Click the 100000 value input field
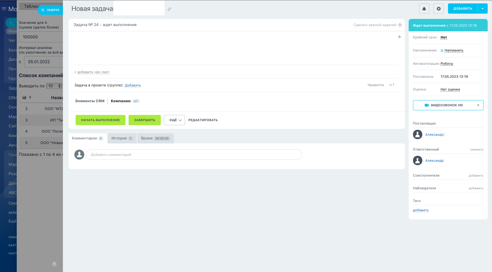Viewport: 492px width, 272px height. point(41,37)
